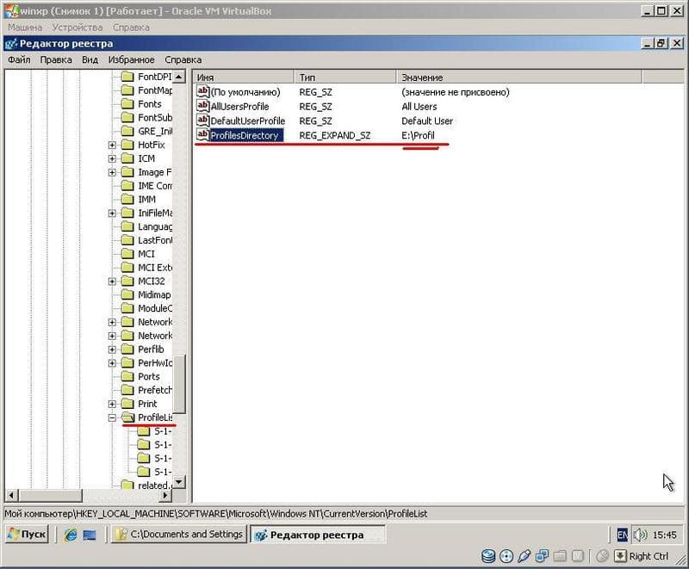Open Internet Explorer from quick launch
Screen dimensions: 689x569
coord(71,535)
